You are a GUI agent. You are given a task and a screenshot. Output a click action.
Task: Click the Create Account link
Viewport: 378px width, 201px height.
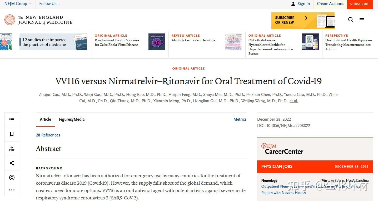330,4
